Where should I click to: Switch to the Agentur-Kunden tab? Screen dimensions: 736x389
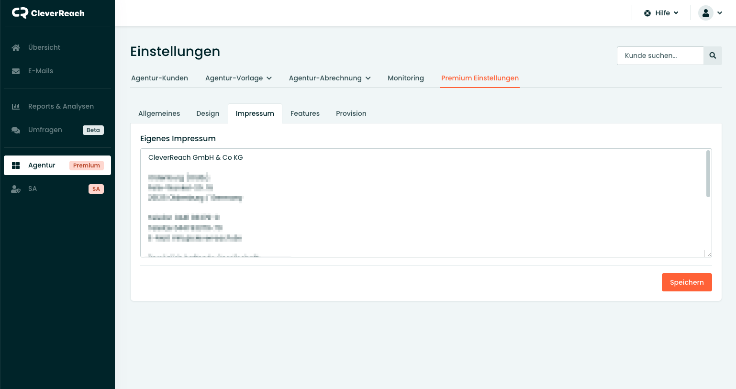tap(159, 78)
